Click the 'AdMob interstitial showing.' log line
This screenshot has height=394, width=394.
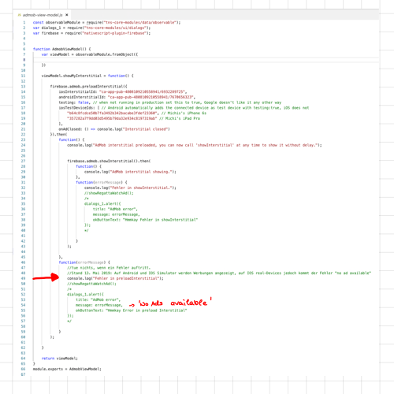[x=130, y=172]
